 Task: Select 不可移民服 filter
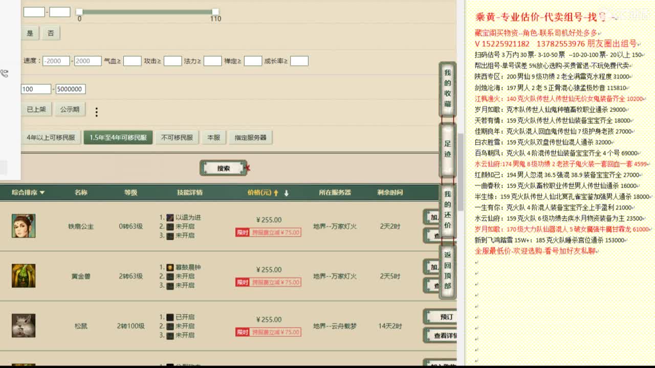point(177,137)
